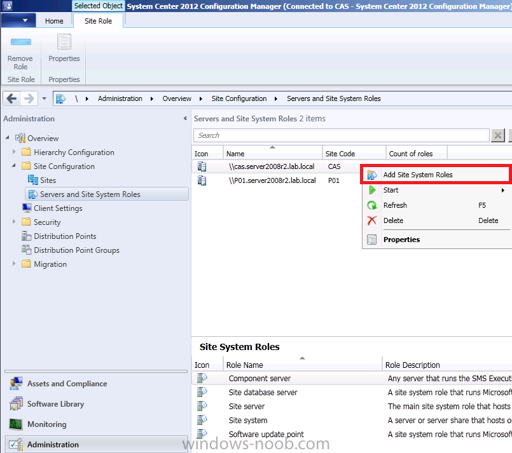The image size is (512, 453).
Task: Collapse the Site Configuration folder
Action: click(14, 166)
